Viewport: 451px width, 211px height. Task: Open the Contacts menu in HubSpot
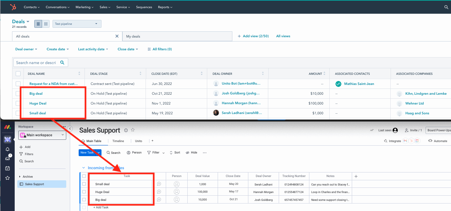31,7
